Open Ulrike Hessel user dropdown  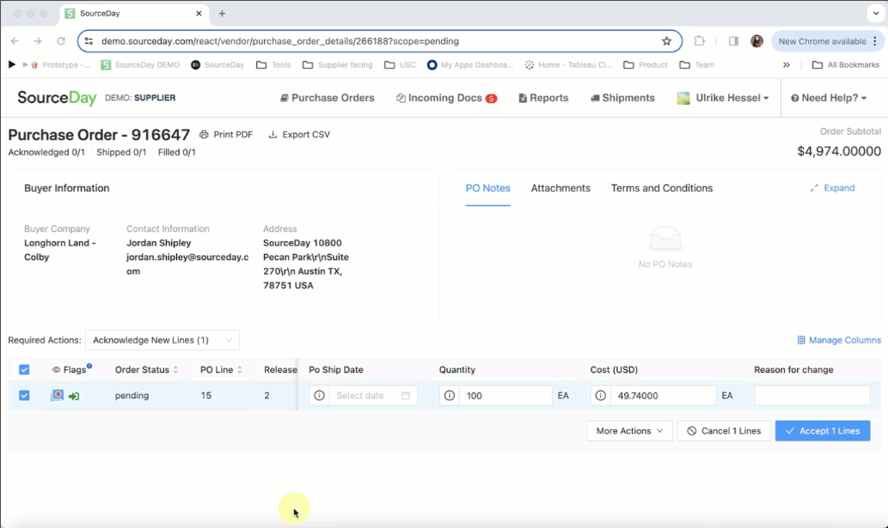point(723,98)
